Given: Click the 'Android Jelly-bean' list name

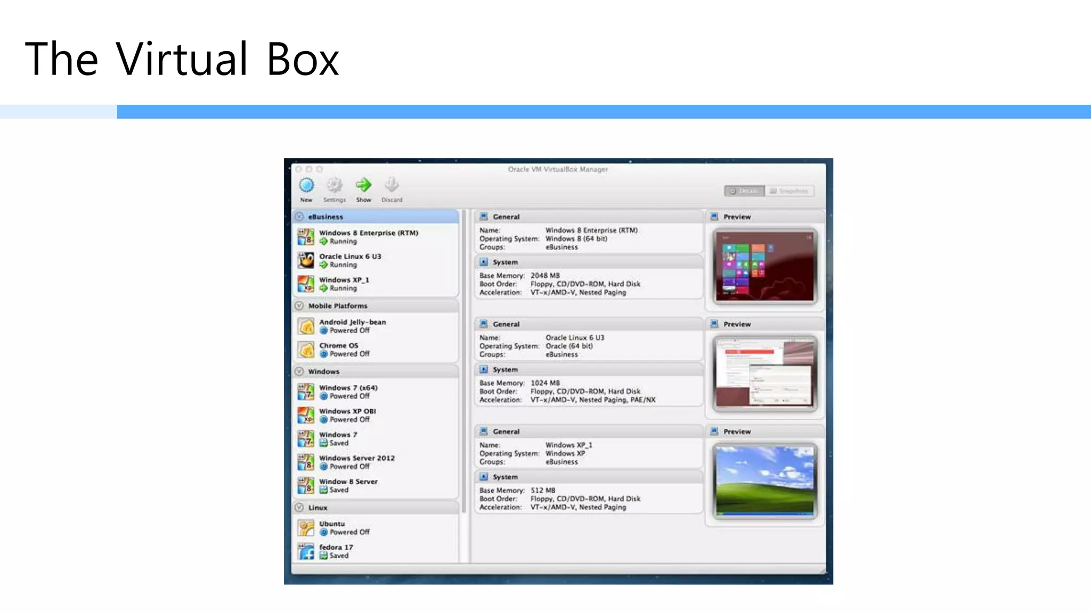Looking at the screenshot, I should click(x=353, y=322).
